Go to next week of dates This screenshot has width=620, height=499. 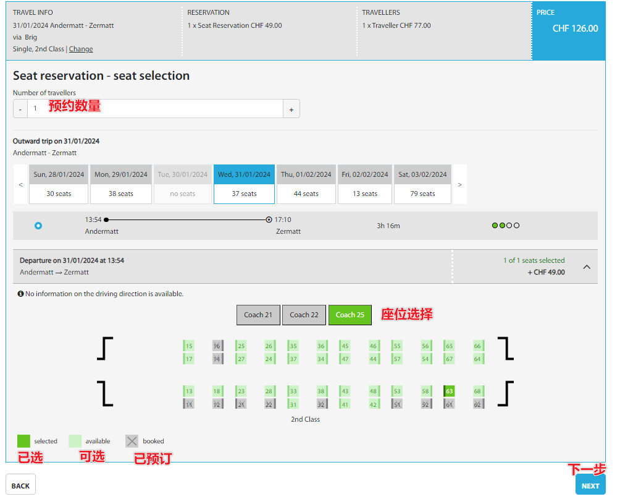(x=459, y=184)
